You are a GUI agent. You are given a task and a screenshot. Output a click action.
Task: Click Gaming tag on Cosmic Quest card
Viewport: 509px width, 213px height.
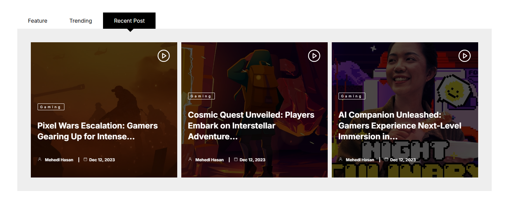click(x=201, y=96)
